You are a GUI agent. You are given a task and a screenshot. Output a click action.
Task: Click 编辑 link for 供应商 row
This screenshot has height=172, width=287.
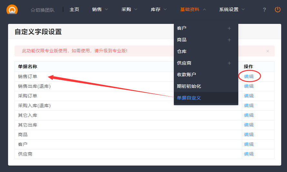click(x=249, y=154)
